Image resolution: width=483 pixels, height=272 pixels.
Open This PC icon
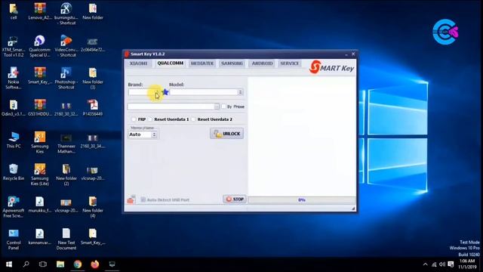[x=14, y=140]
